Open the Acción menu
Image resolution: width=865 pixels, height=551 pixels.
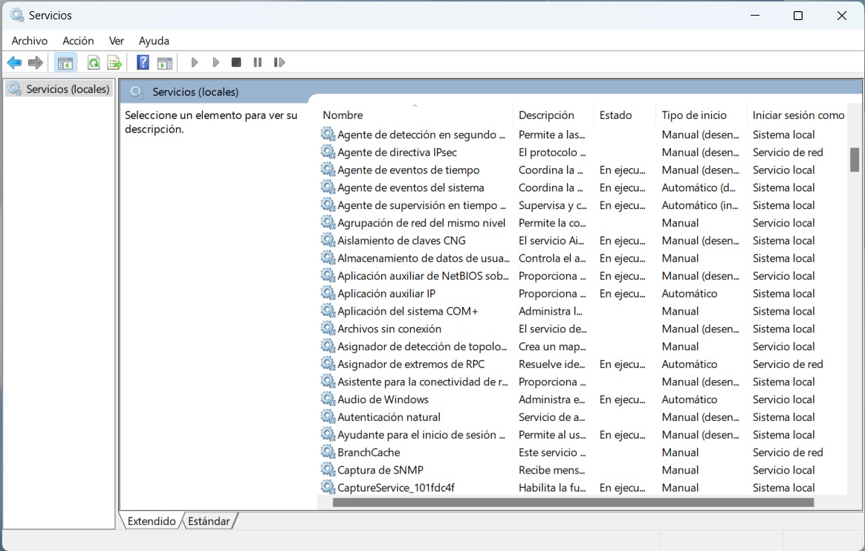[78, 41]
